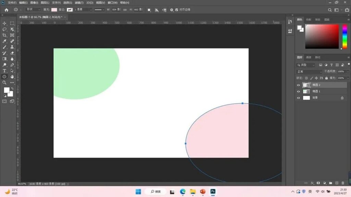Select the Lasso tool
The height and width of the screenshot is (197, 351).
pyautogui.click(x=4, y=29)
